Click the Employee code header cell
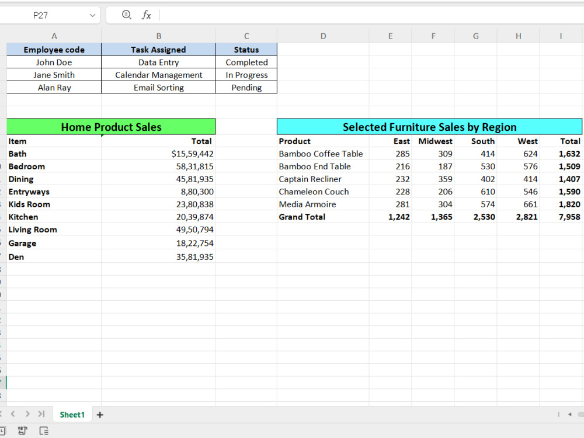 54,50
